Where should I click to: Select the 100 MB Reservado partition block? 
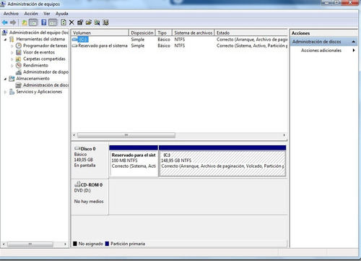tap(134, 163)
